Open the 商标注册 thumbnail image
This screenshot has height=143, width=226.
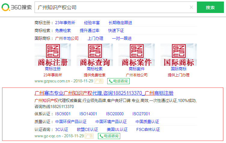(x=53, y=55)
